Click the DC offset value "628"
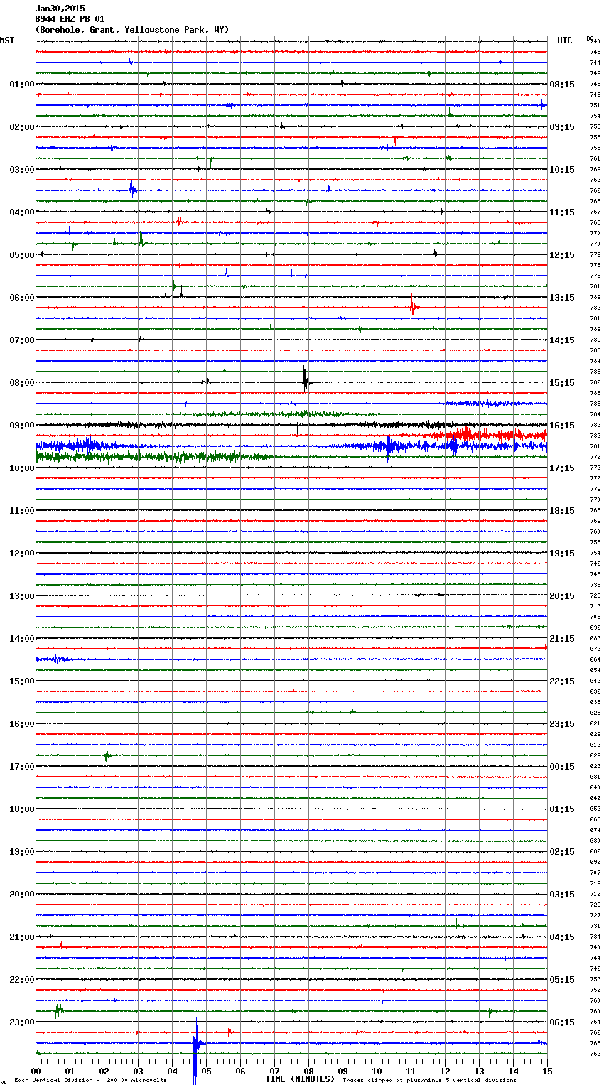The width and height of the screenshot is (604, 1090). pyautogui.click(x=595, y=713)
